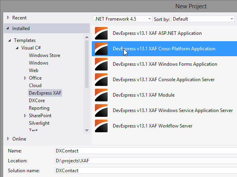237x177 pixels.
Task: Select the Office category
Action: coord(35,78)
